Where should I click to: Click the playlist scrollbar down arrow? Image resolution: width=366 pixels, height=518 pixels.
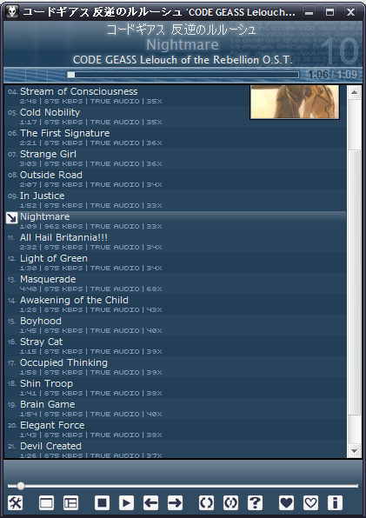pyautogui.click(x=354, y=450)
